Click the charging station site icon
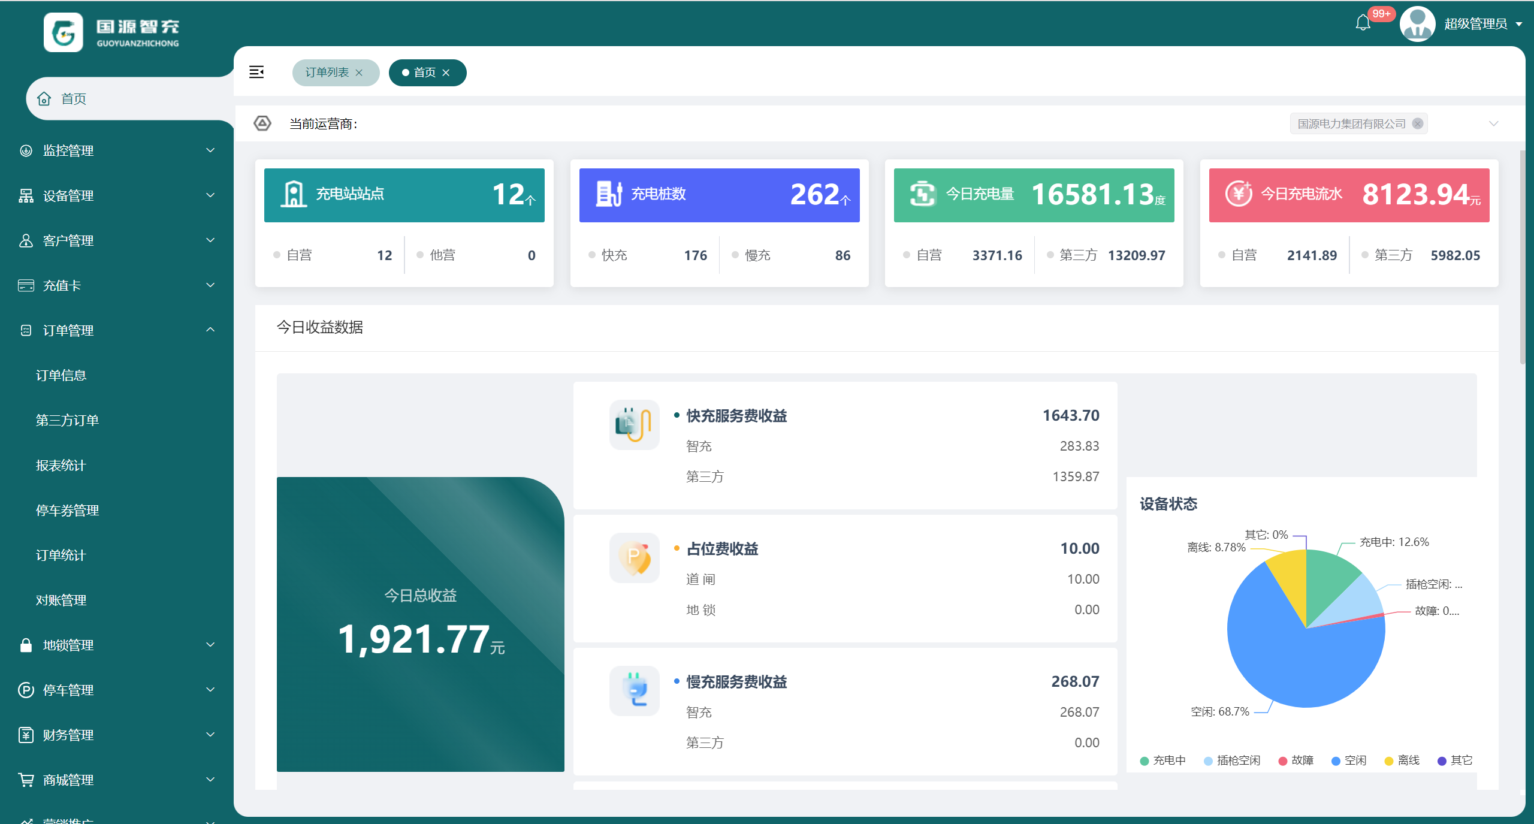The image size is (1534, 824). (293, 194)
